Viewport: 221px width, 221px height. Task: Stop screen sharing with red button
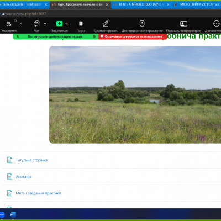pyautogui.click(x=133, y=36)
